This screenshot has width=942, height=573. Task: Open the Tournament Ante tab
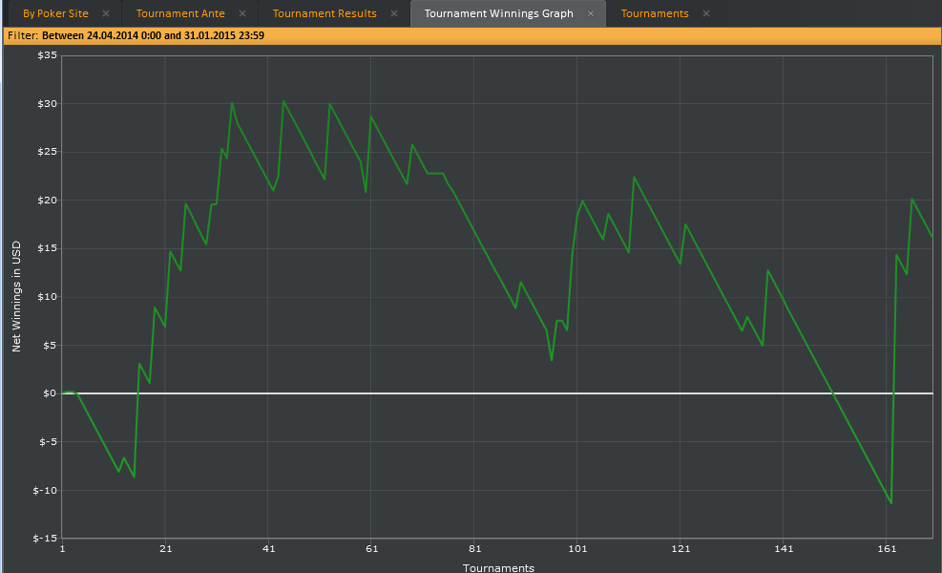coord(180,13)
